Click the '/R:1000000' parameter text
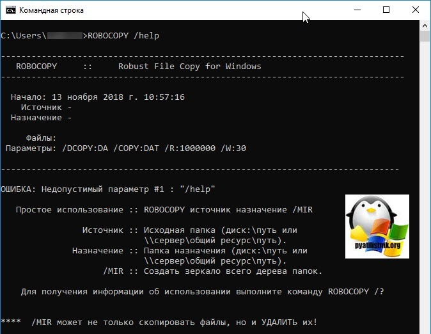This screenshot has height=334, width=431. click(190, 148)
